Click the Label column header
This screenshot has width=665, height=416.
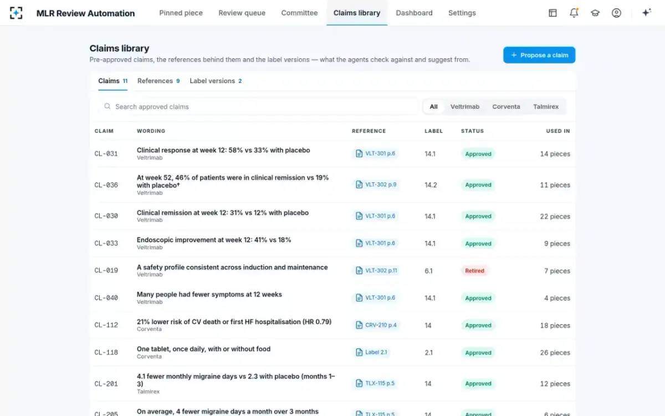[x=433, y=131]
